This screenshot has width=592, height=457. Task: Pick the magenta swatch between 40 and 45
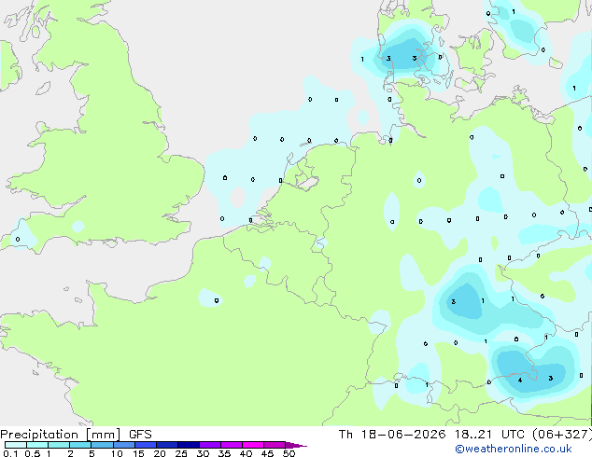point(253,445)
